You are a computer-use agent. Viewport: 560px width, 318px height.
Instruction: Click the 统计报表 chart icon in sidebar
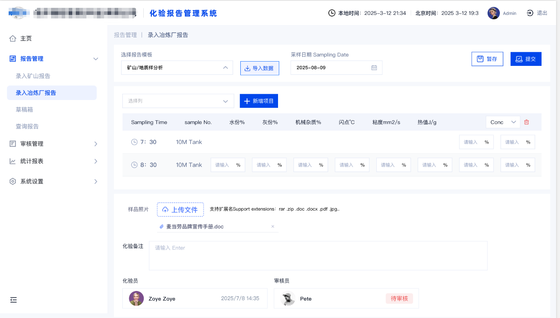tap(13, 161)
